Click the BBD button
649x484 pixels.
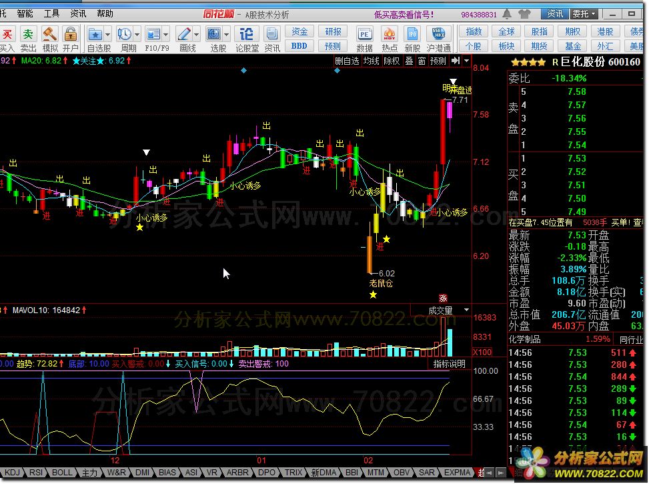point(299,46)
